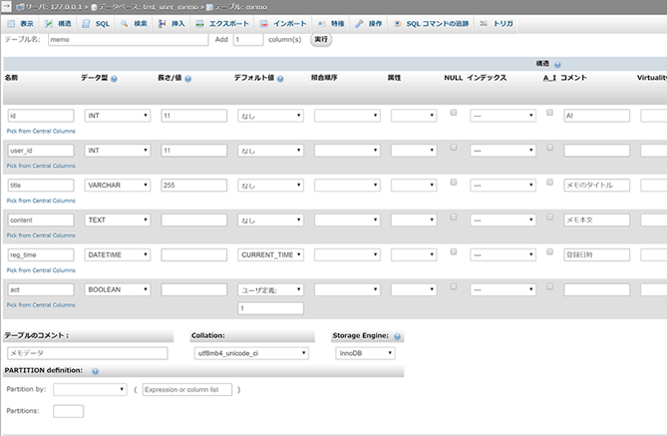667x436 pixels.
Task: Click the データ型 column help icon
Action: tap(115, 78)
